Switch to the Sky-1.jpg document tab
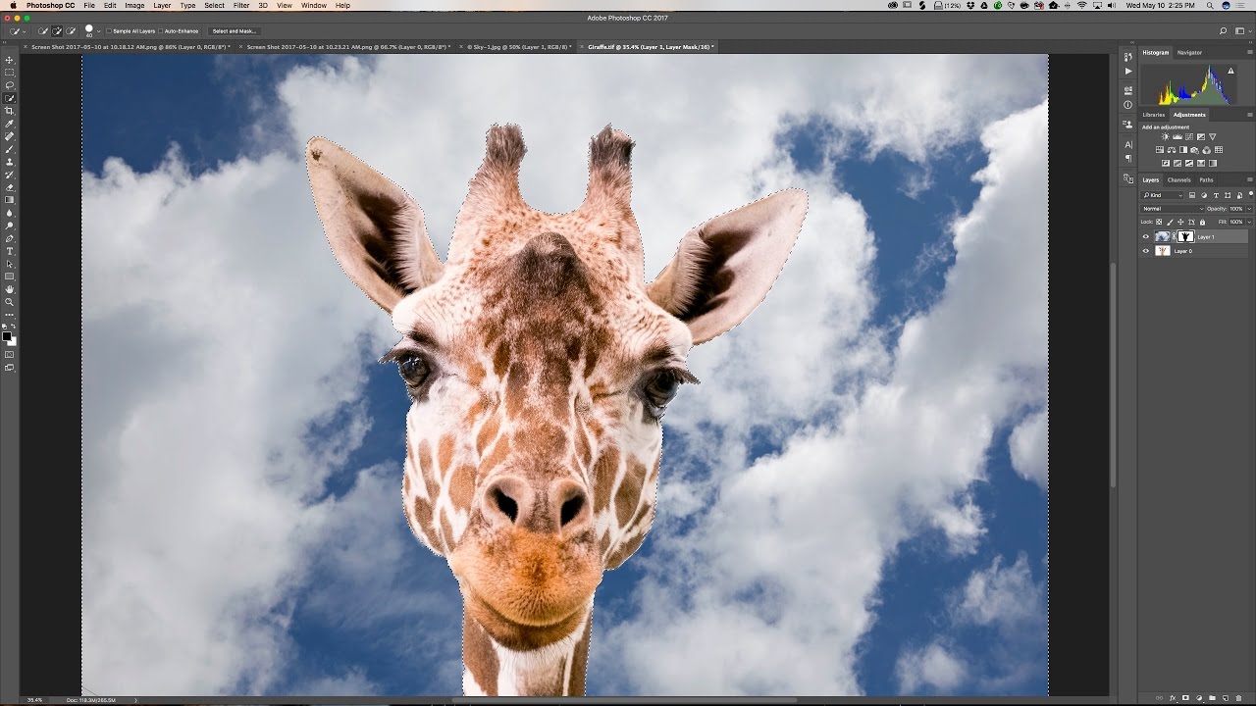The image size is (1256, 706). click(x=518, y=46)
